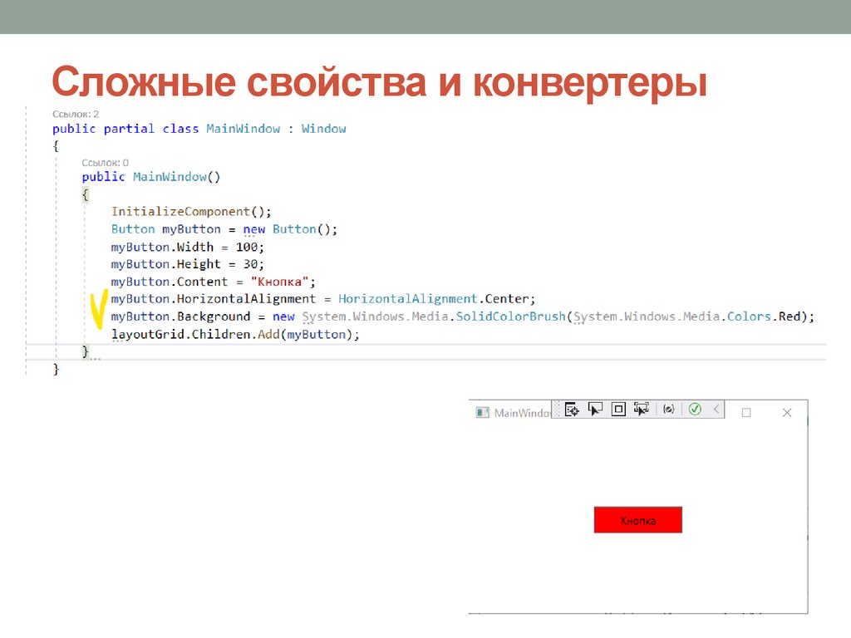
Task: Click the MainWindow class name in declaration
Action: pos(243,129)
